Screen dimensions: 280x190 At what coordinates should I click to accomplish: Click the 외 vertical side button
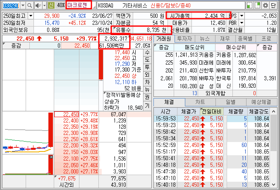point(147,75)
